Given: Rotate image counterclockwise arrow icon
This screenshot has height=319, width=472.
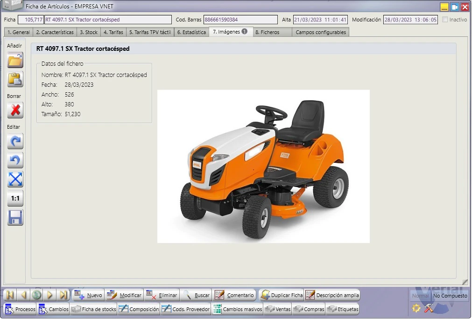Looking at the screenshot, I should 15,160.
